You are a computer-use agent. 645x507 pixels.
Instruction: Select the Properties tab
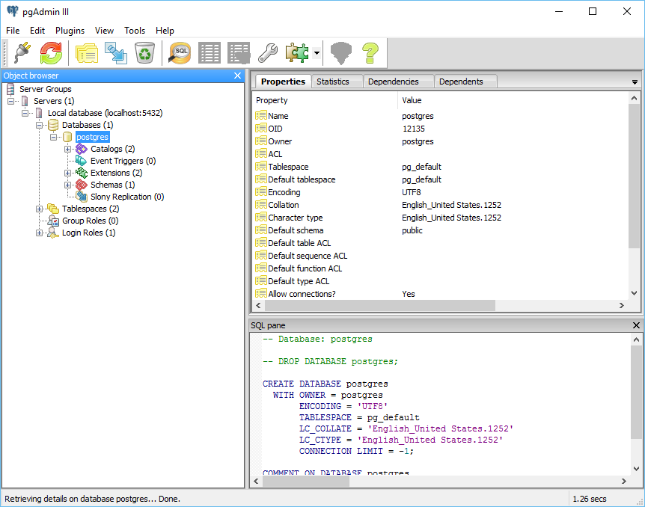click(x=283, y=82)
